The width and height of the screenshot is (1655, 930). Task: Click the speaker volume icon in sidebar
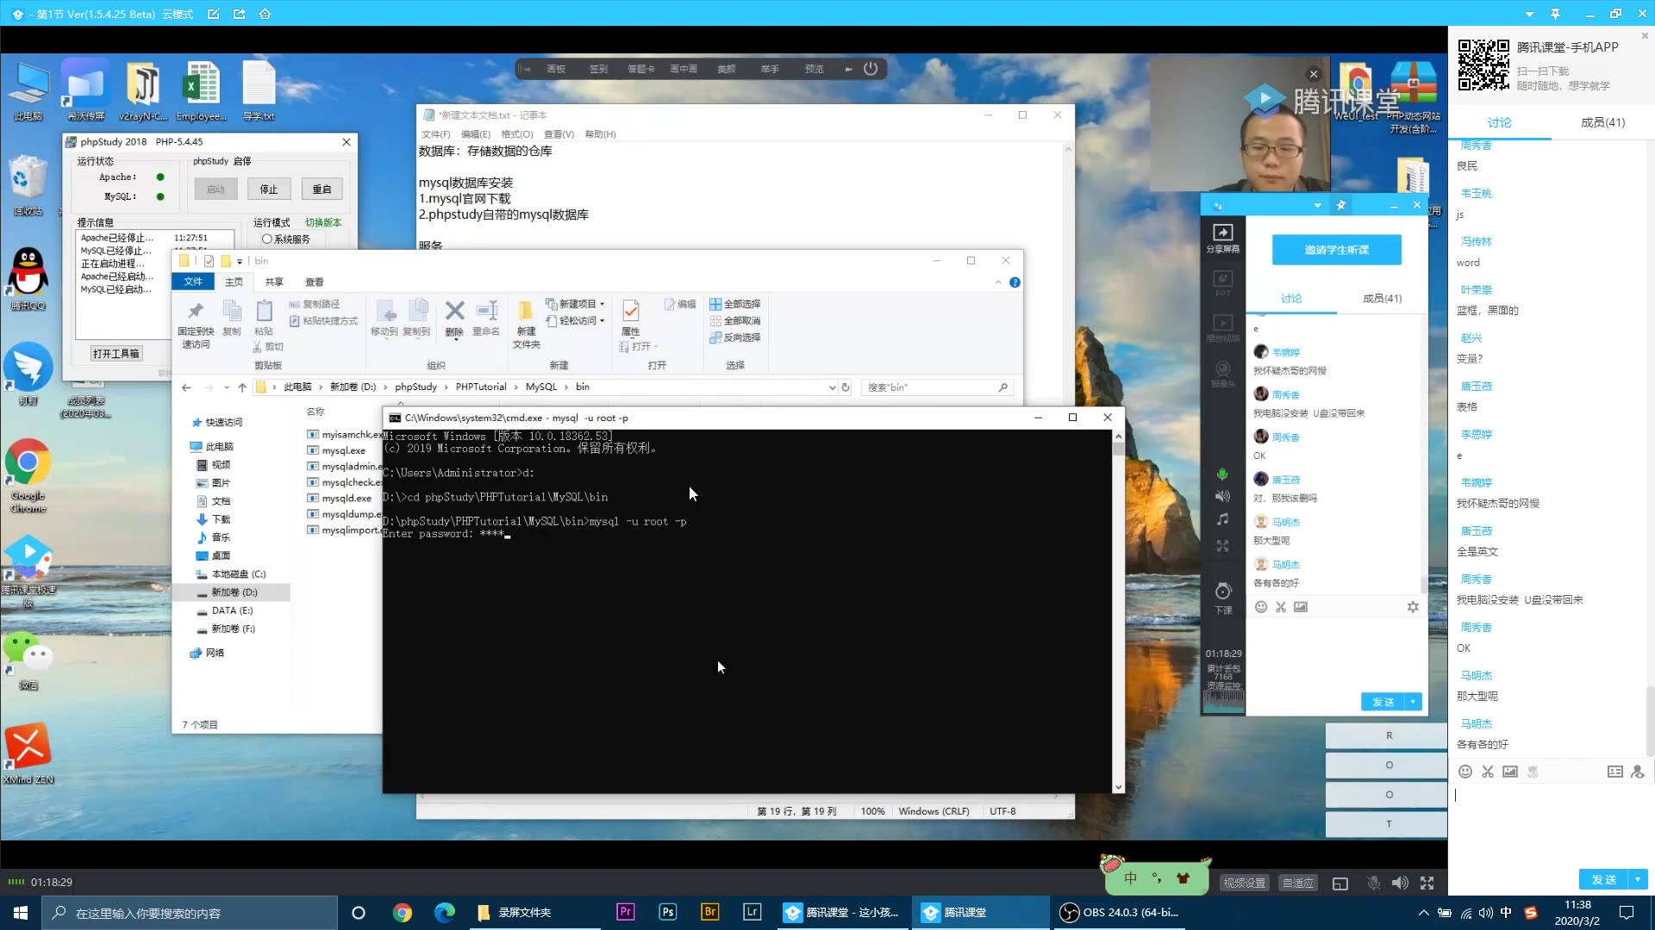[1222, 496]
